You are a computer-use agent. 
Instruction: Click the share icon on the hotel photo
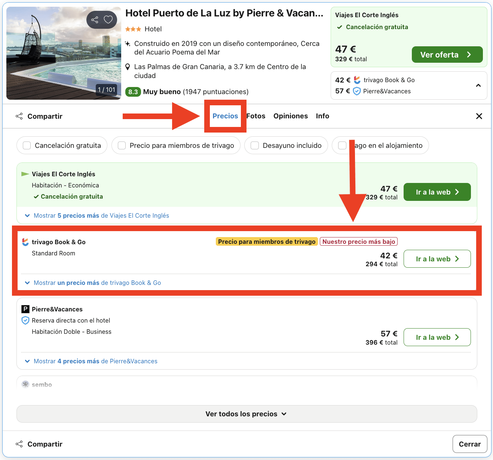point(95,19)
